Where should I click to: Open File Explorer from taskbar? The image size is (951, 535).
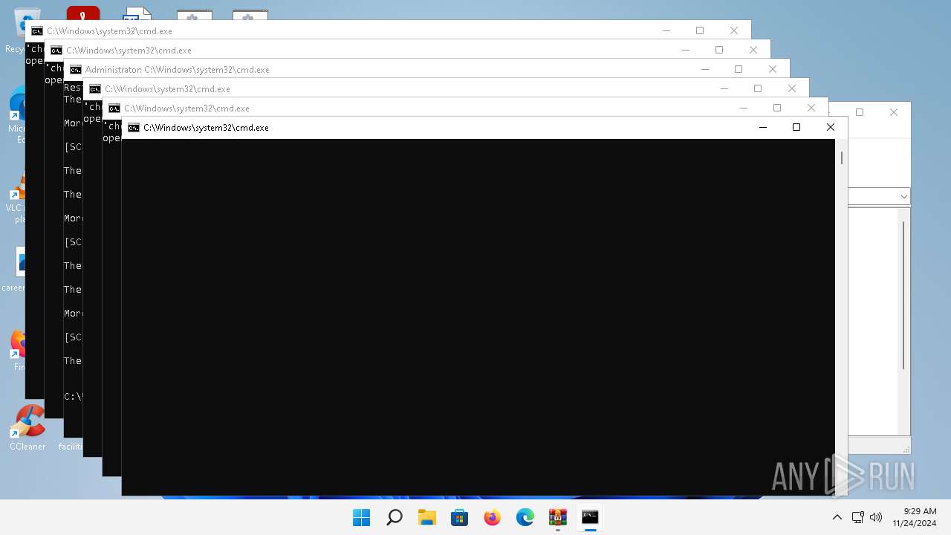pyautogui.click(x=426, y=517)
